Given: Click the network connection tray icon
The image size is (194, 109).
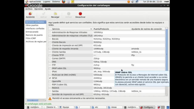Looking at the screenshot, I should 137,2.
